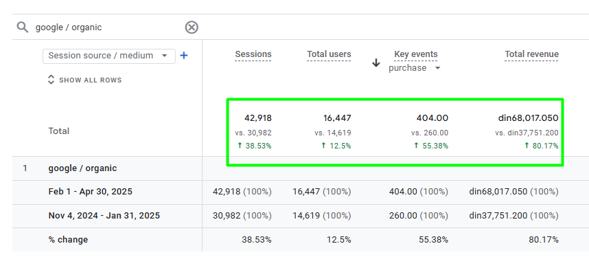Click the search field with google / organic

[x=107, y=27]
